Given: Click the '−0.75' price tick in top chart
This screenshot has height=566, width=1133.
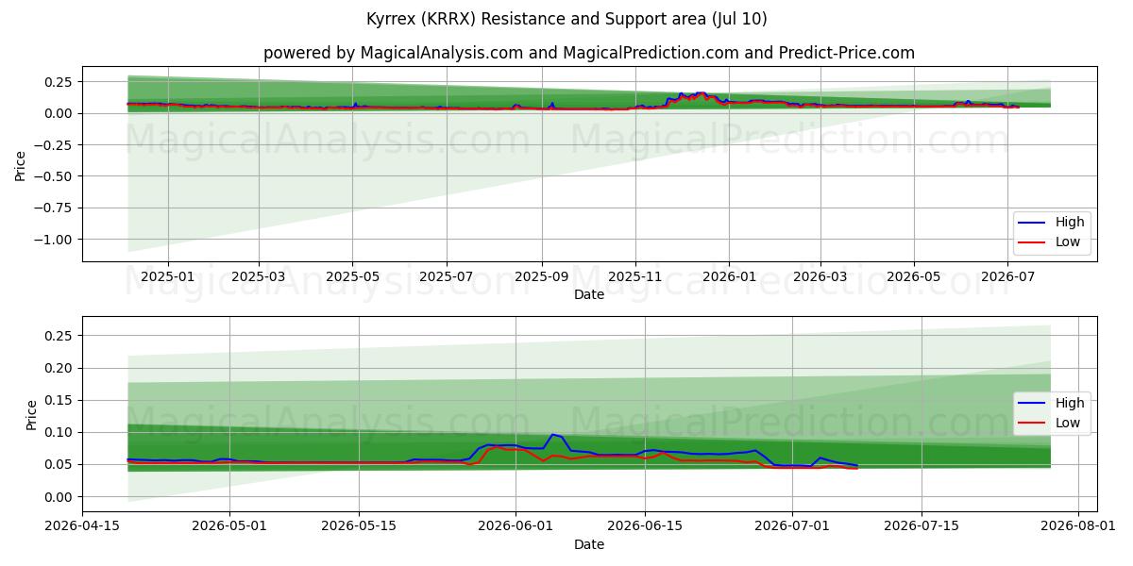Looking at the screenshot, I should click(x=56, y=208).
